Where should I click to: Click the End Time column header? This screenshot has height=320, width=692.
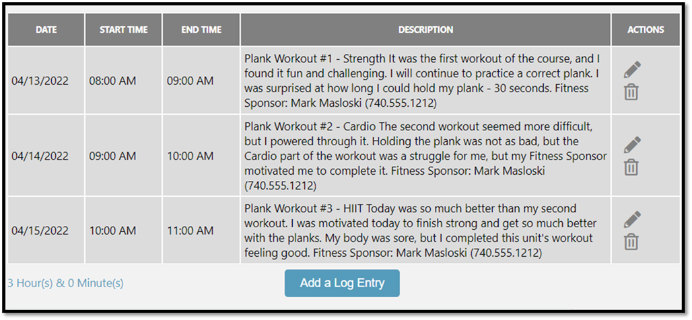(201, 30)
